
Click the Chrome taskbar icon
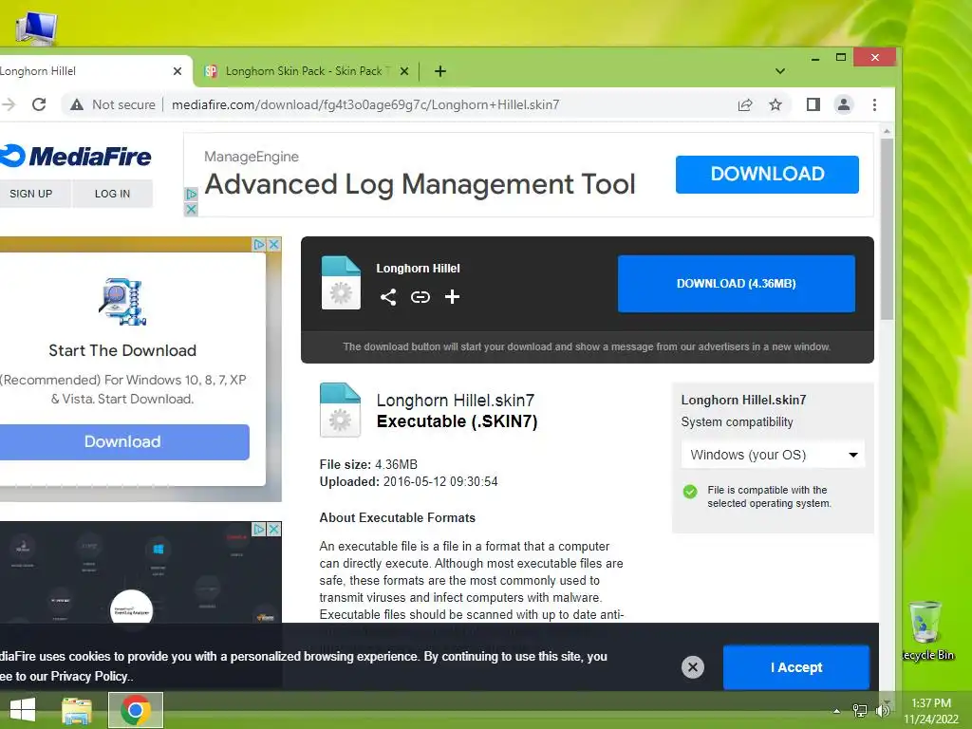click(136, 710)
